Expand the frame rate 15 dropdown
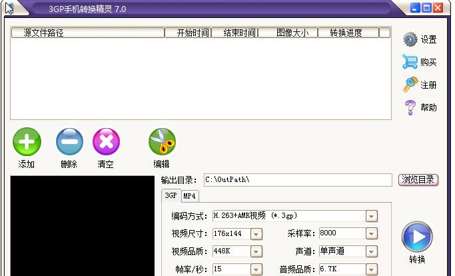The image size is (455, 276). click(256, 269)
